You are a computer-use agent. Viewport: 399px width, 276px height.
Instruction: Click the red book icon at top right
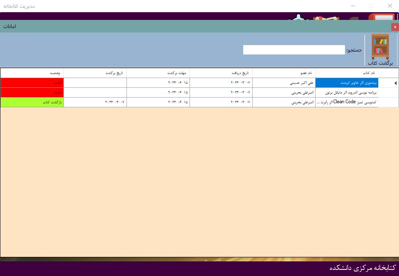381,17
